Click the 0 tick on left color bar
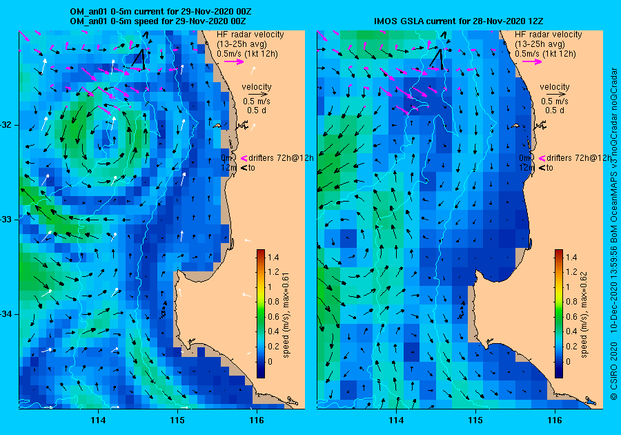Viewport: 621px width, 435px height. pyautogui.click(x=270, y=361)
